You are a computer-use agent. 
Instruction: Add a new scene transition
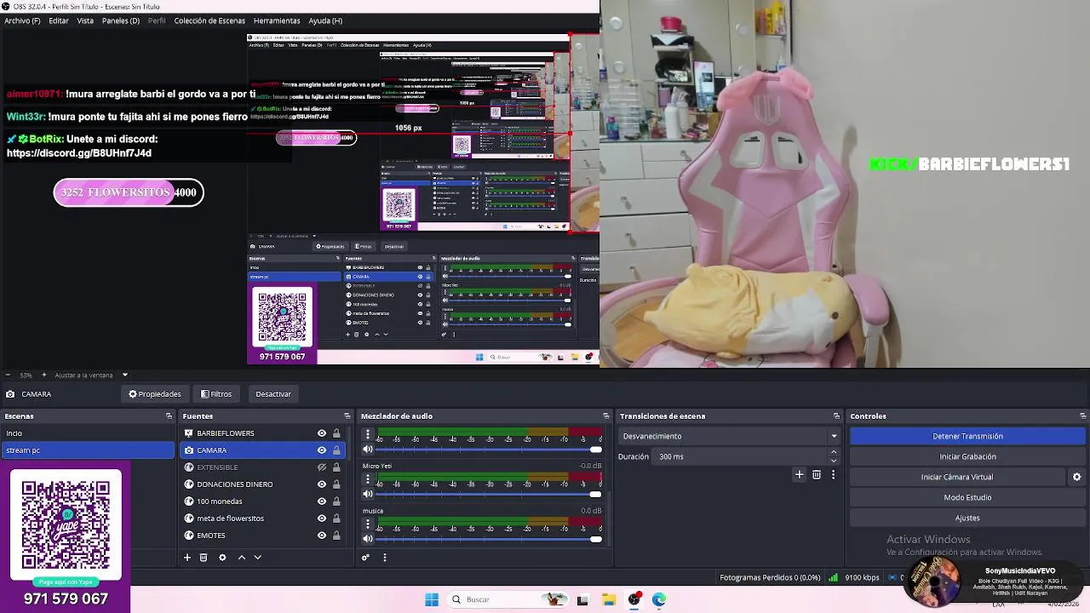(x=799, y=475)
